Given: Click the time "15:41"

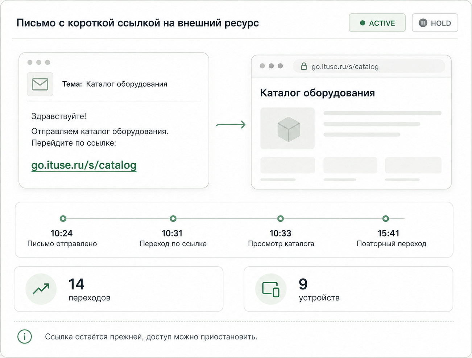Looking at the screenshot, I should (389, 233).
